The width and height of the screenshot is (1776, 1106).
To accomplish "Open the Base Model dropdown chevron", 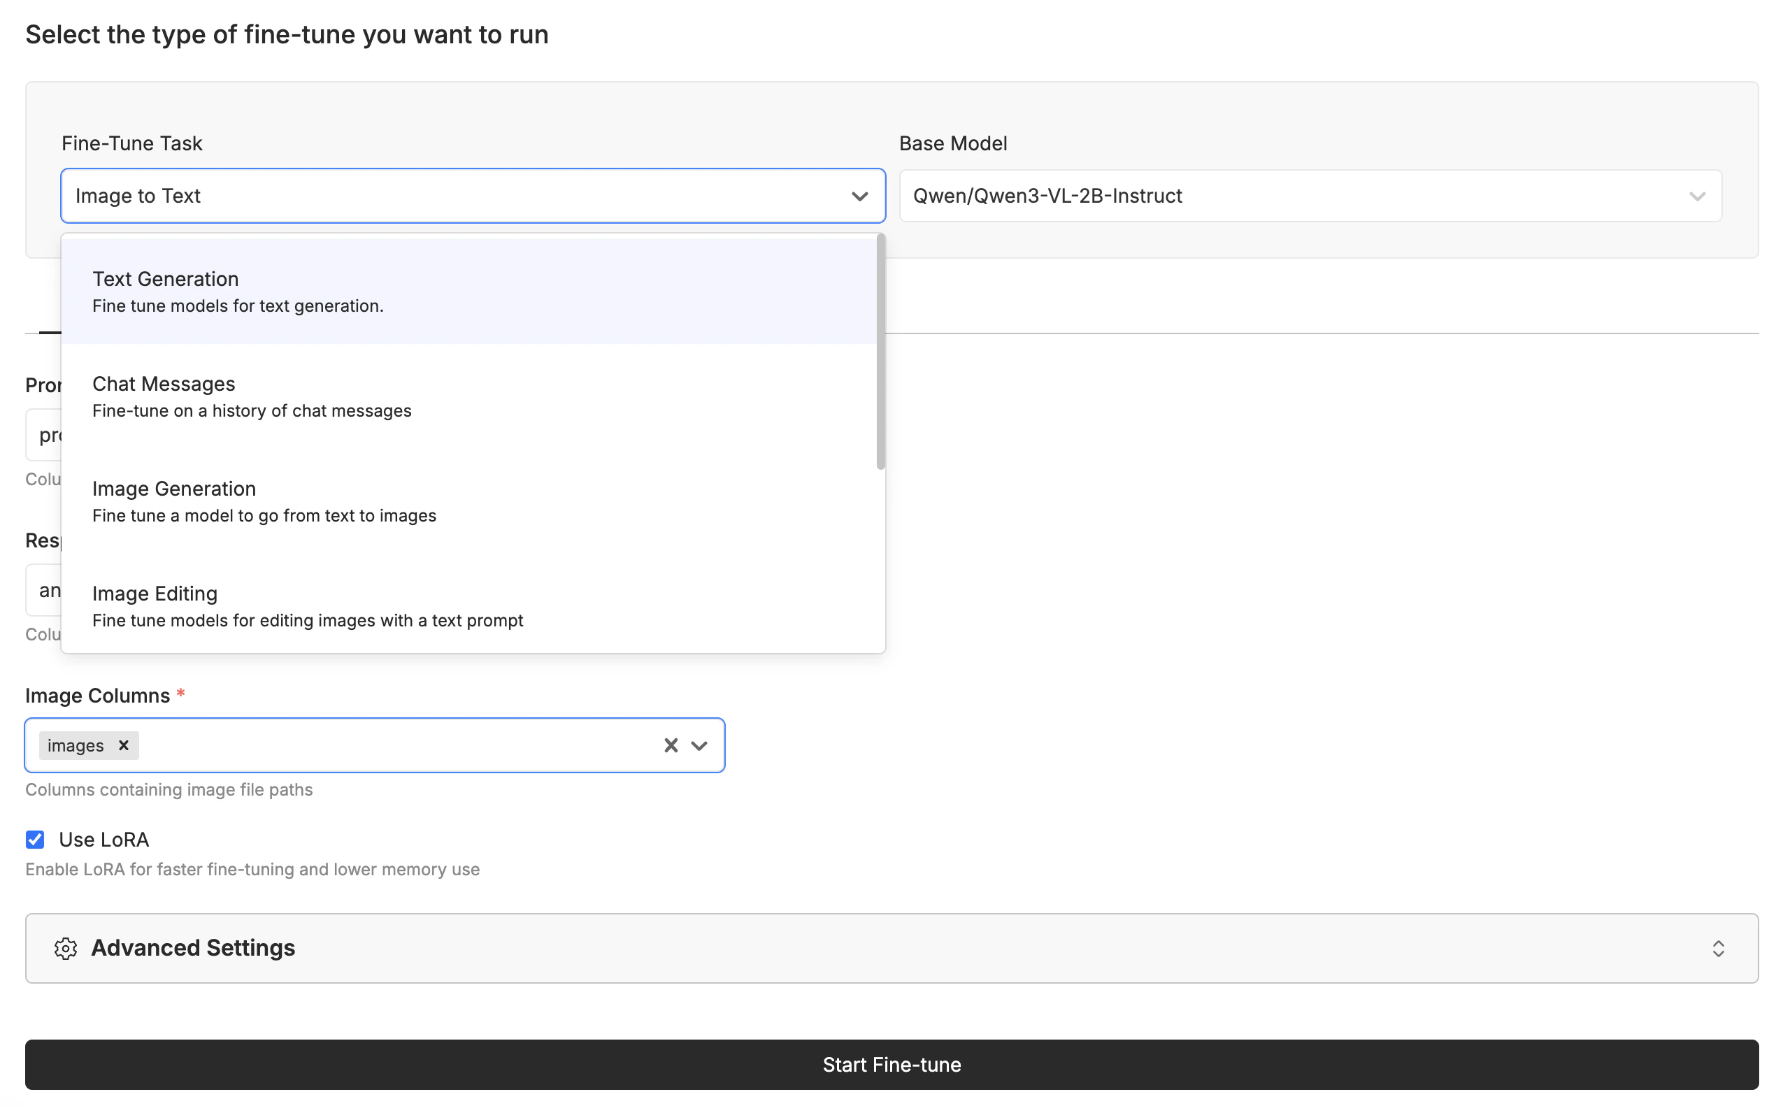I will [x=1697, y=196].
